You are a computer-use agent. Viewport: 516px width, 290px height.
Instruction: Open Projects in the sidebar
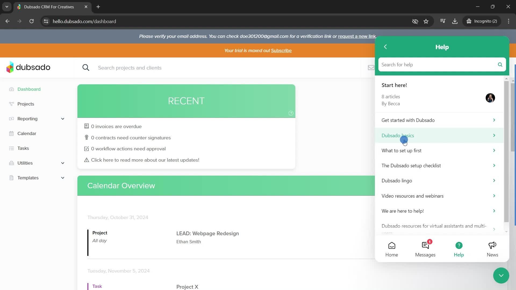coord(26,104)
